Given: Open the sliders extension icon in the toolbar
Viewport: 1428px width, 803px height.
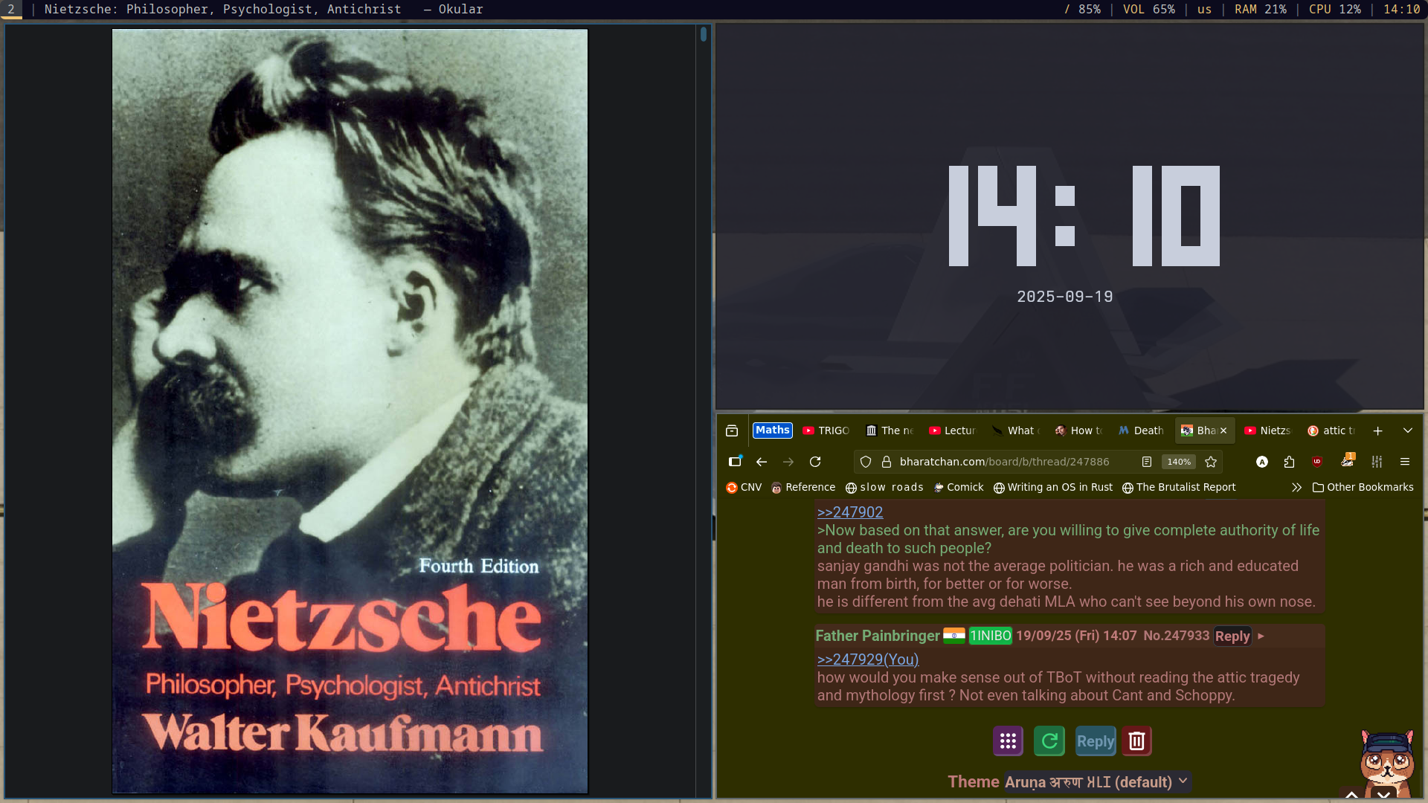Looking at the screenshot, I should coord(1377,462).
